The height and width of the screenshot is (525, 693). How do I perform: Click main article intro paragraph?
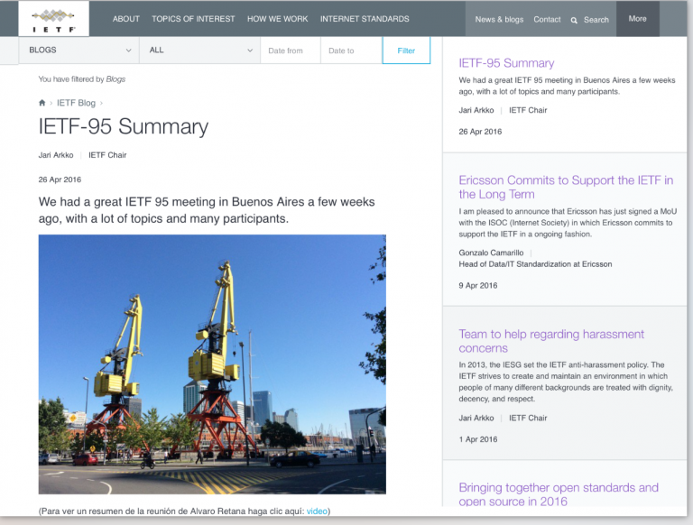coord(207,210)
